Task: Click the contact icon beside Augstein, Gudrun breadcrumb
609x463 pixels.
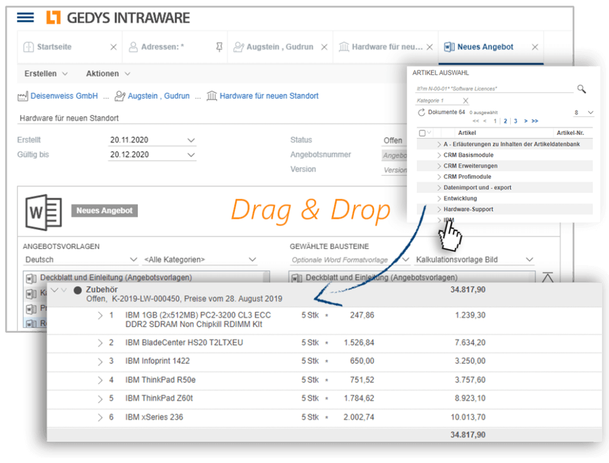Action: pyautogui.click(x=120, y=96)
